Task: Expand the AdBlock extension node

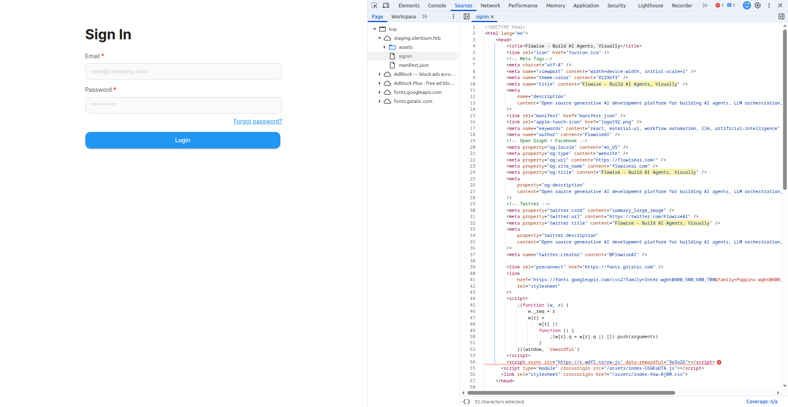Action: [x=380, y=74]
